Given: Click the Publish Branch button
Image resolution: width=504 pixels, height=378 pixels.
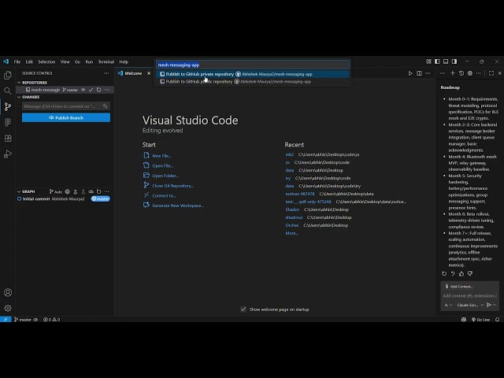Looking at the screenshot, I should click(66, 117).
